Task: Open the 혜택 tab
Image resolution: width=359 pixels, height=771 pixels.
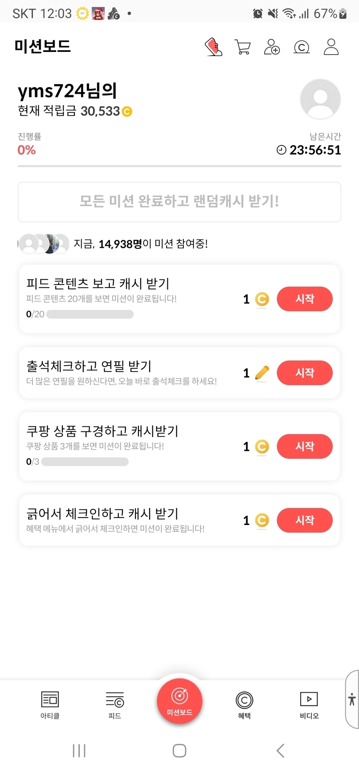Action: [244, 705]
